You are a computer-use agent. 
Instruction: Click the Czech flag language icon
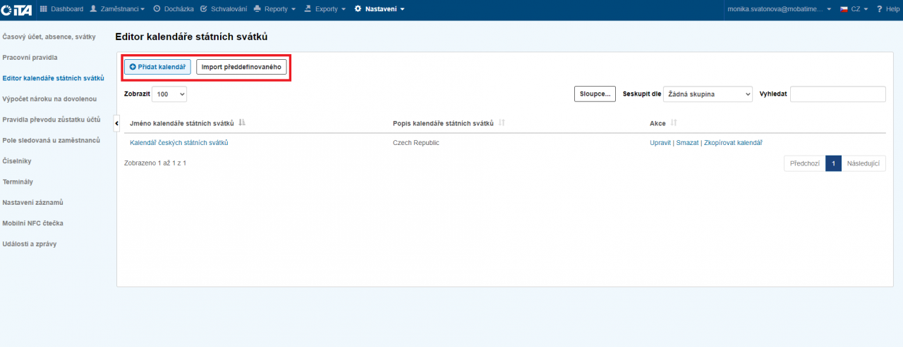point(843,9)
